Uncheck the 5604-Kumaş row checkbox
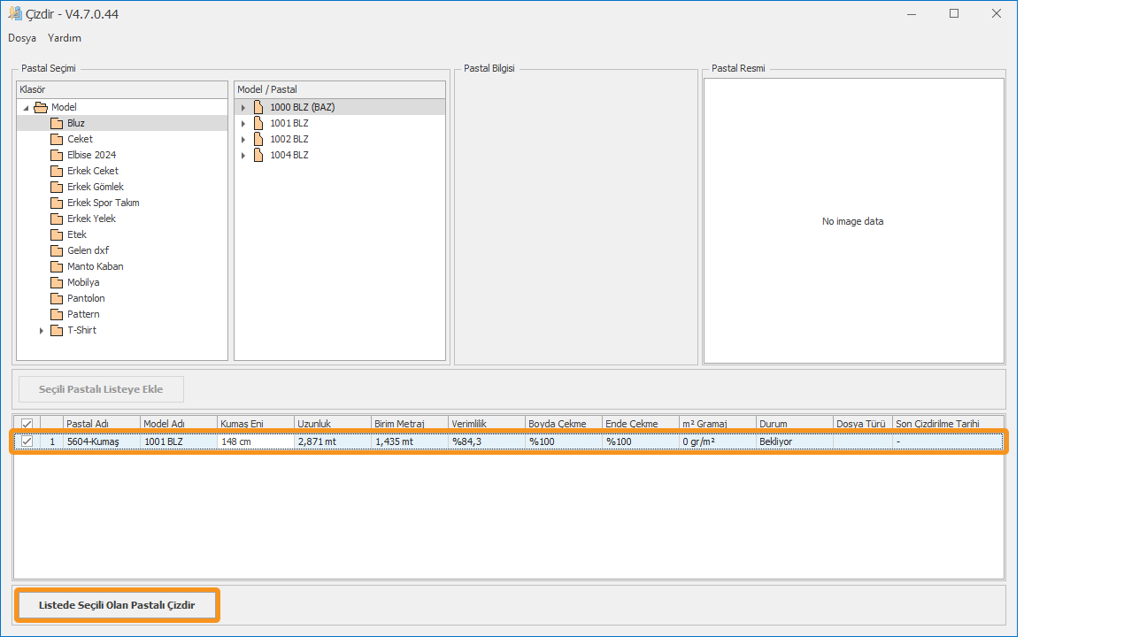1124x637 pixels. 27,441
